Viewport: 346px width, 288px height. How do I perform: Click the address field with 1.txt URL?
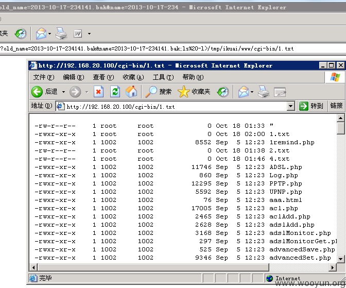(172, 107)
